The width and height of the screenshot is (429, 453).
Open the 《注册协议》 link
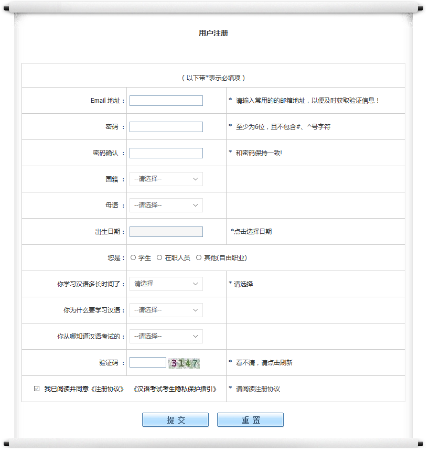coord(107,389)
